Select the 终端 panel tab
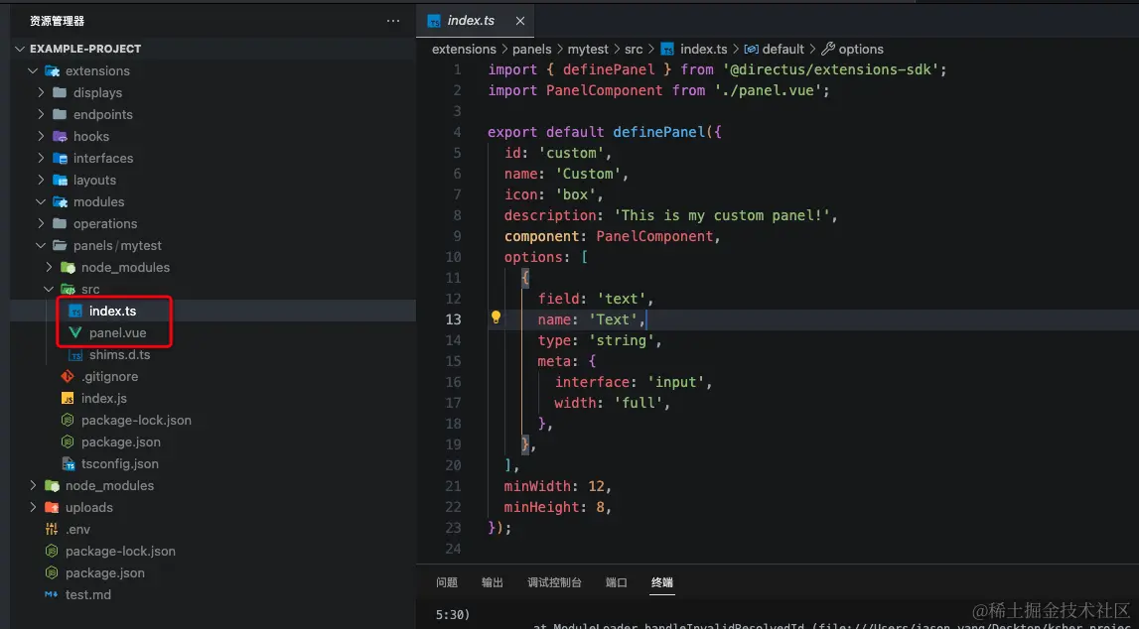Screen dimensions: 1139x629 [661, 582]
